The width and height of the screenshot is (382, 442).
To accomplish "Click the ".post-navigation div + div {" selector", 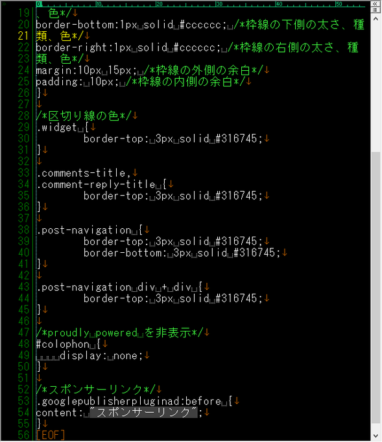I will point(119,287).
